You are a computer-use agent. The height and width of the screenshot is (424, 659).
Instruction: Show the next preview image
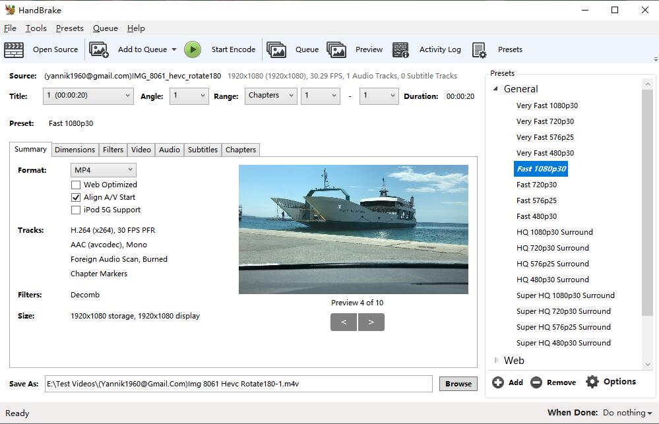coord(371,322)
